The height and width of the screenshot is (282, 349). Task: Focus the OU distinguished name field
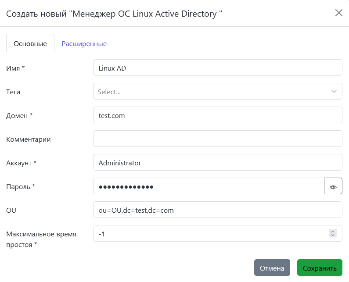pyautogui.click(x=217, y=210)
